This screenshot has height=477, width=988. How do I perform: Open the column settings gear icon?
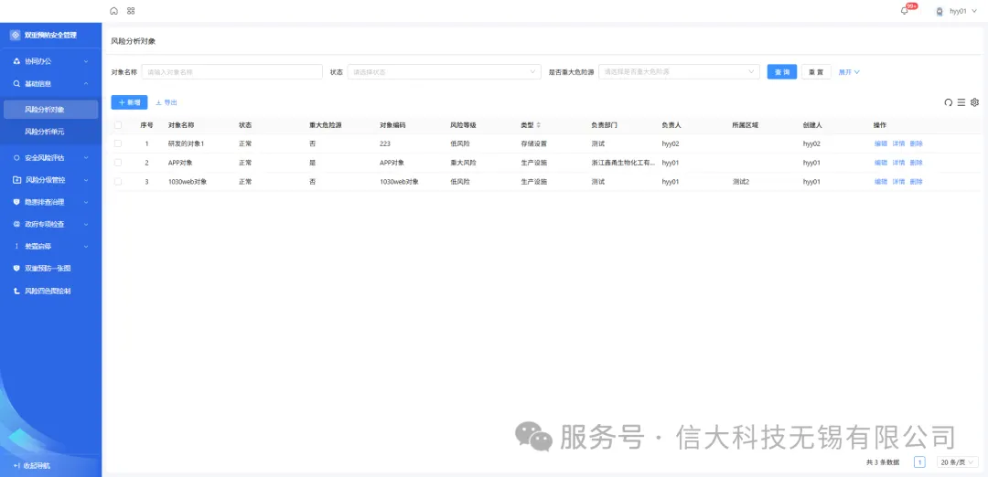click(975, 102)
